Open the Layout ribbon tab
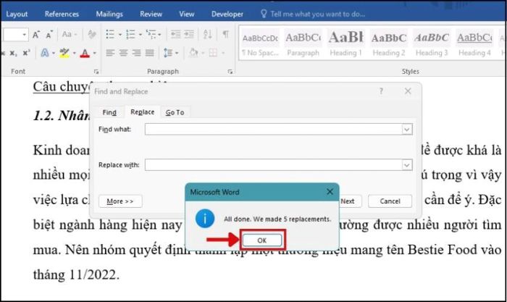The height and width of the screenshot is (302, 507). (17, 14)
